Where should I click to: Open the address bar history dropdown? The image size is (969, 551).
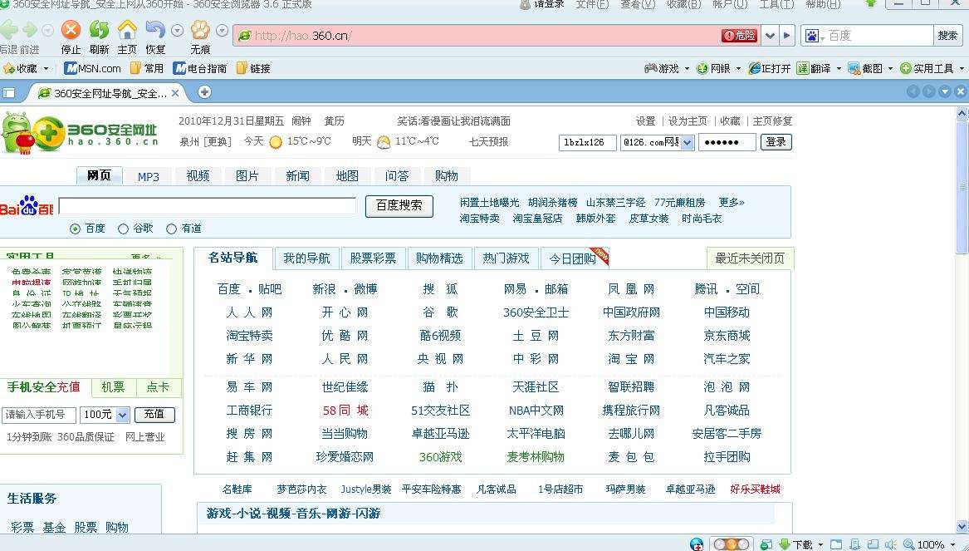(x=770, y=35)
